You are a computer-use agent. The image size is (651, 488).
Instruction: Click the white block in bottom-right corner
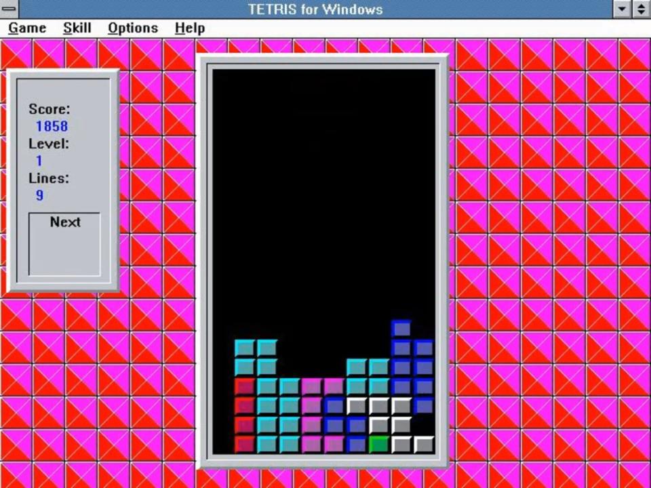[424, 445]
